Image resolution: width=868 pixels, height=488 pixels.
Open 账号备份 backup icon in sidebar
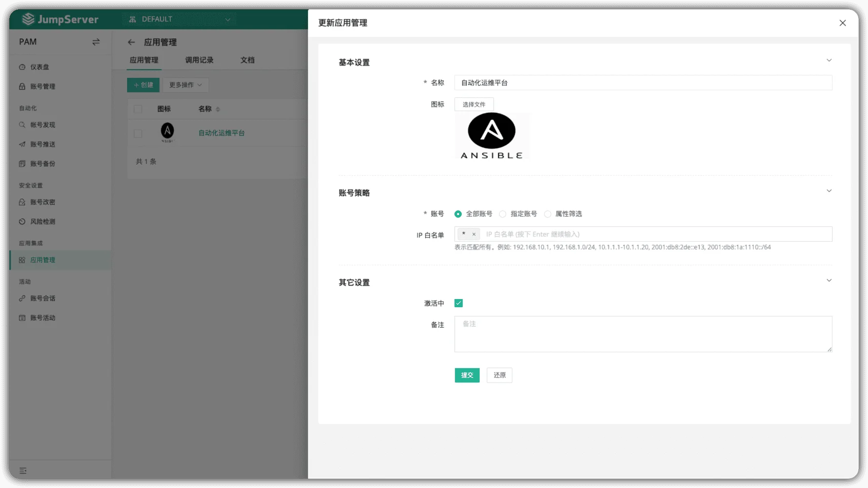[x=22, y=164]
